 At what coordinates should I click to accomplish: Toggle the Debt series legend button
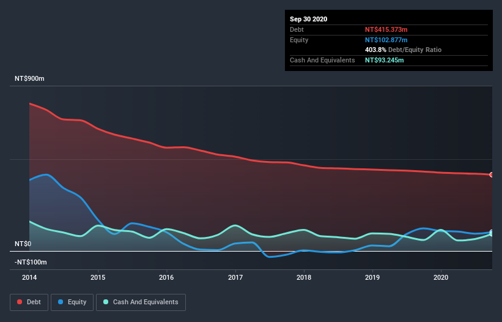click(29, 302)
